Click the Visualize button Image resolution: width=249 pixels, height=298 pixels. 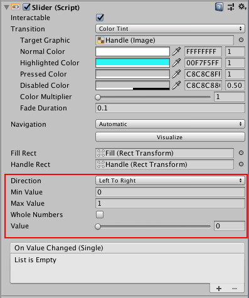click(170, 137)
